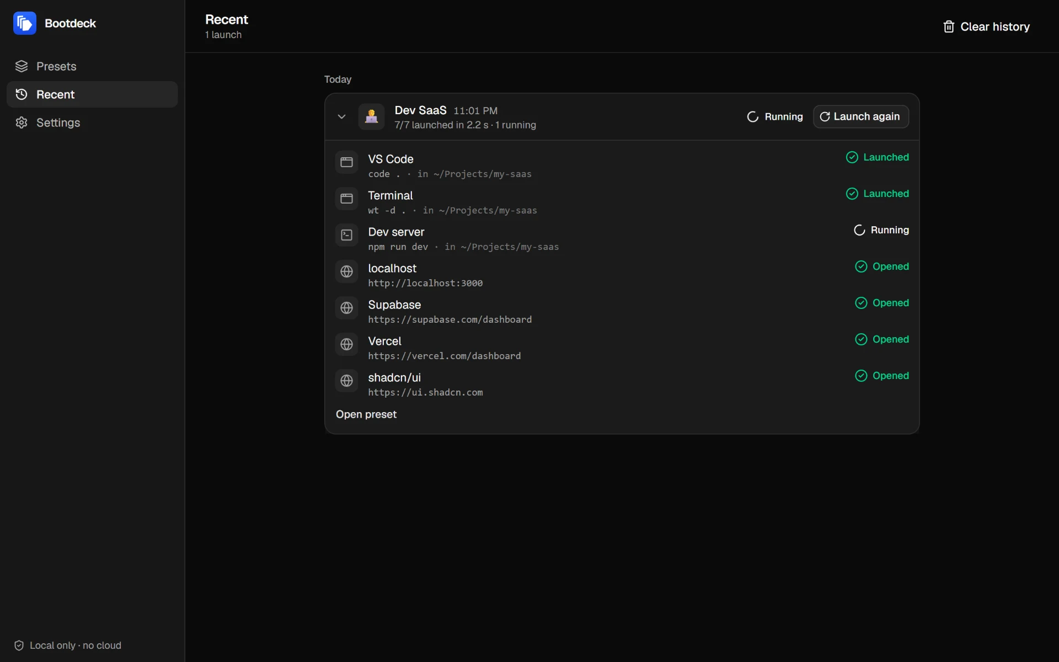The height and width of the screenshot is (662, 1059).
Task: Click the '7/7 launched in 2.2 s' summary
Action: click(x=441, y=125)
